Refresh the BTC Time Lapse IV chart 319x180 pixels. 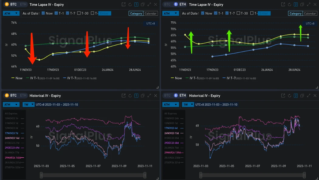(x=130, y=5)
